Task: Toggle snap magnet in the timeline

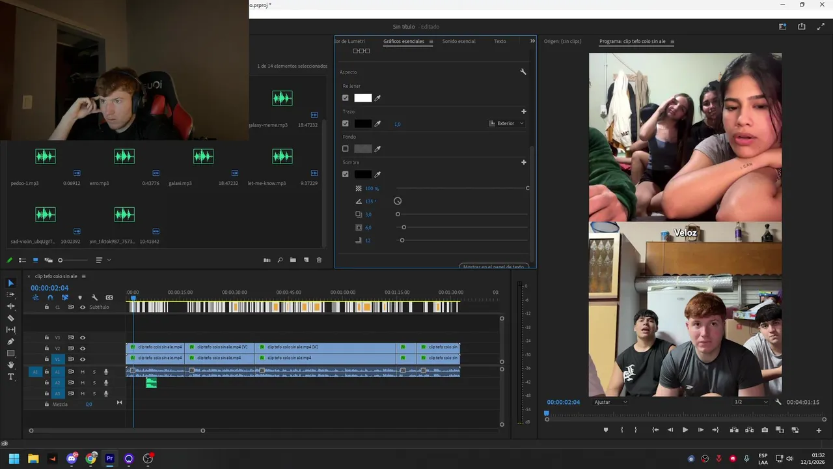Action: tap(50, 298)
